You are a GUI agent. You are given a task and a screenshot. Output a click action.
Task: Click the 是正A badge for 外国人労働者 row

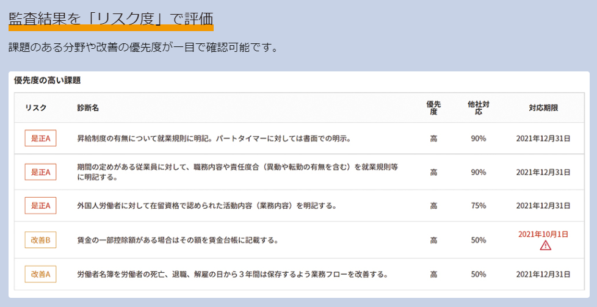tap(40, 206)
